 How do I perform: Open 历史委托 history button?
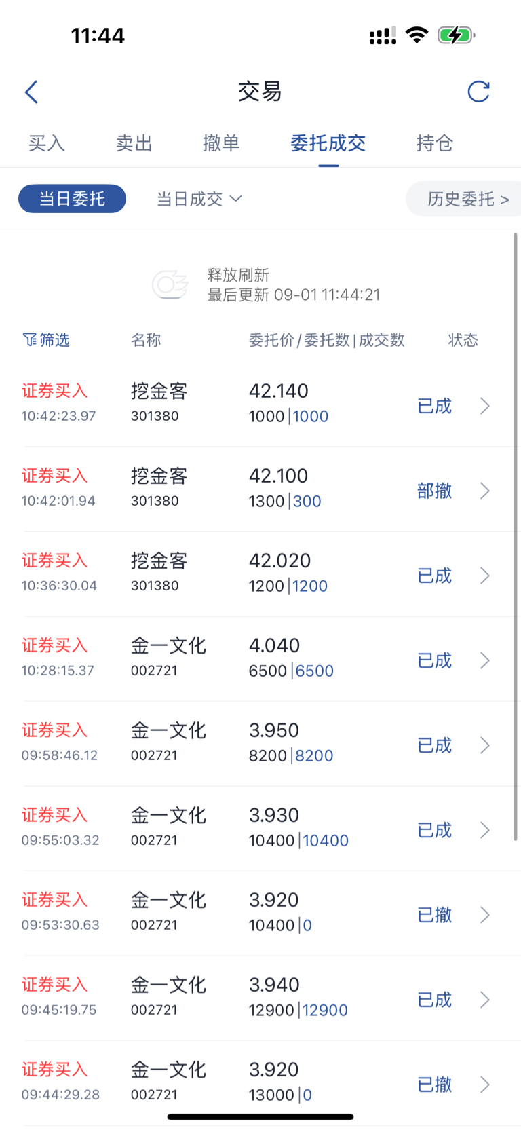(x=464, y=199)
